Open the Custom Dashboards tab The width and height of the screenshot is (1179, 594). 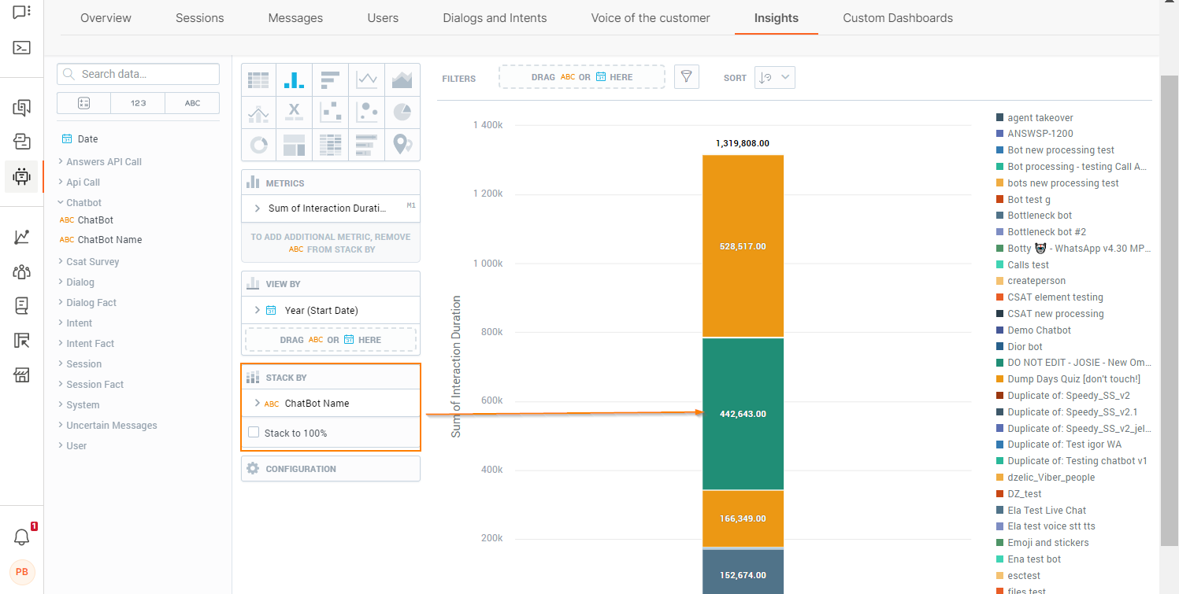click(x=897, y=17)
